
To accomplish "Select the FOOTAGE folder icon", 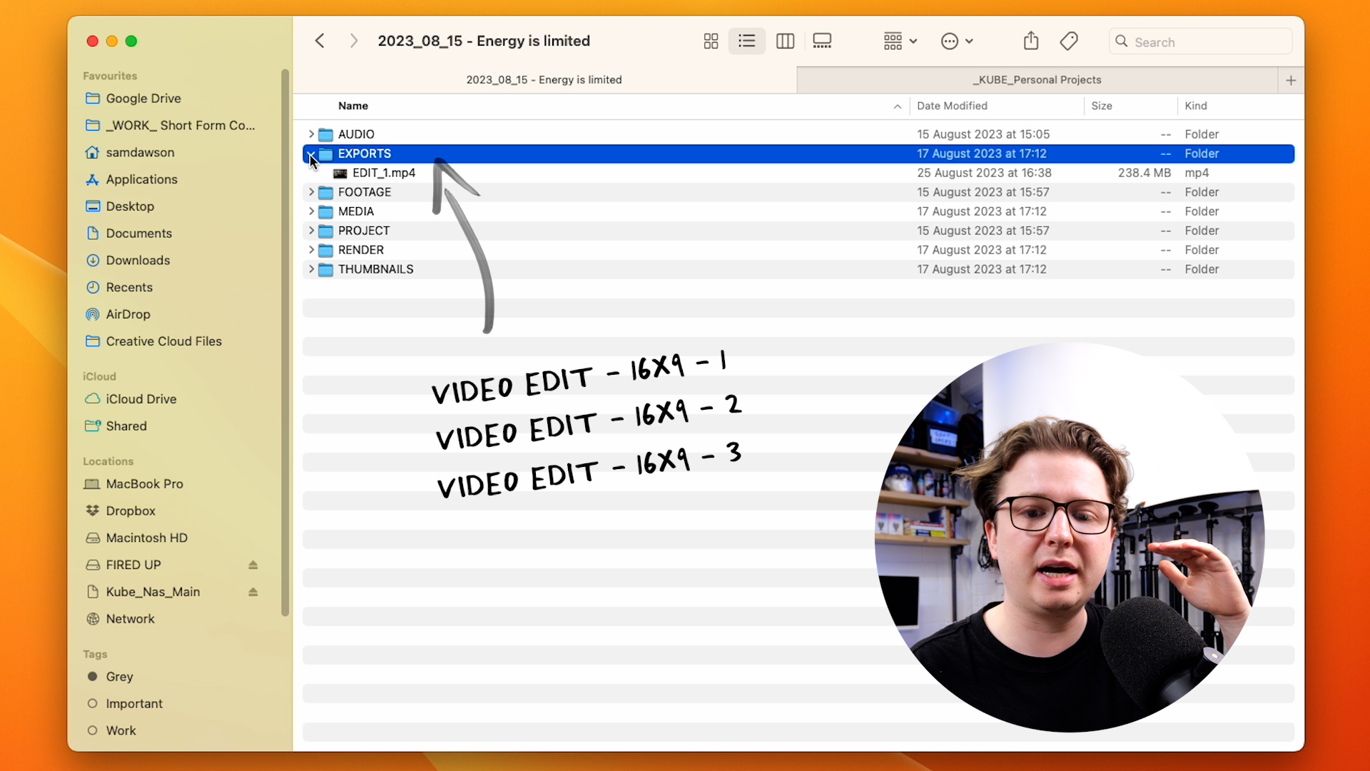I will click(x=326, y=192).
